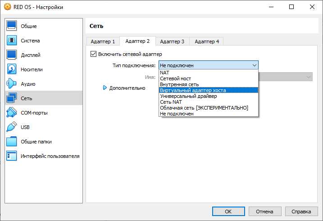Choose Виртуальный адаптер хоста from list
The width and height of the screenshot is (323, 221).
coord(193,90)
